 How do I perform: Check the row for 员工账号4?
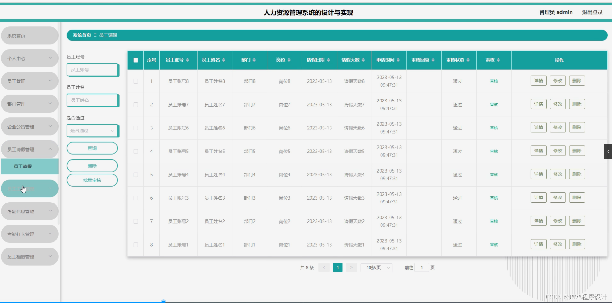(x=136, y=175)
